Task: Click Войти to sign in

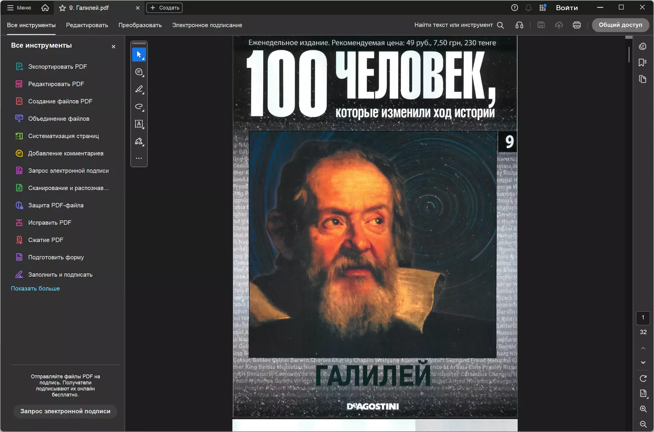Action: pos(567,8)
